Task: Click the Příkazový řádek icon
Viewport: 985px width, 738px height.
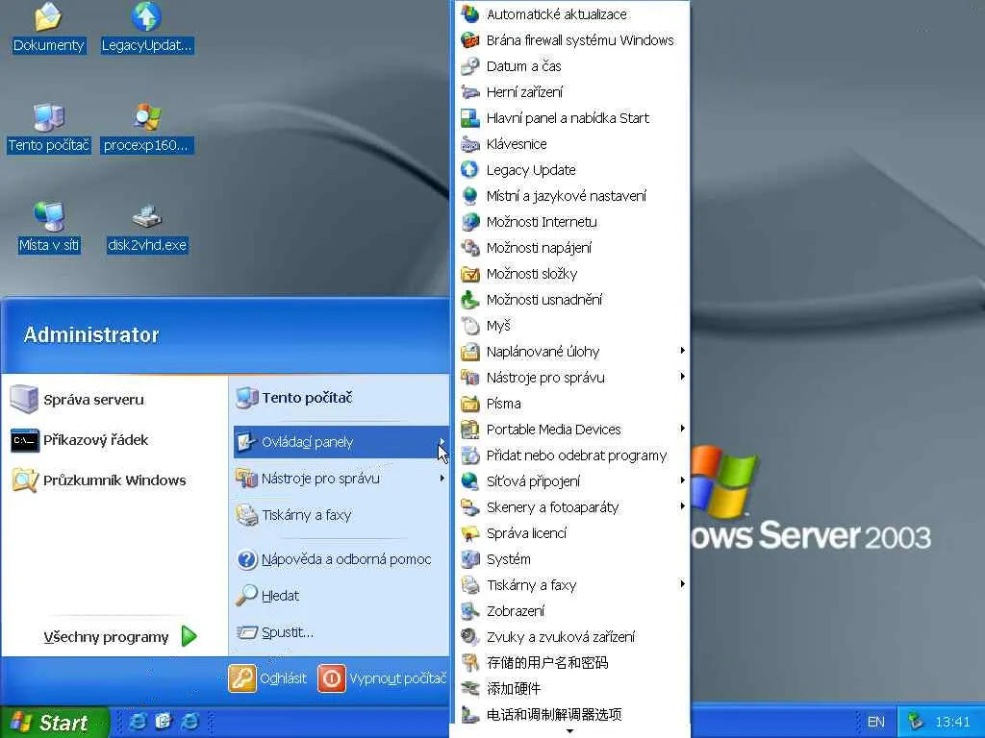Action: coord(24,440)
